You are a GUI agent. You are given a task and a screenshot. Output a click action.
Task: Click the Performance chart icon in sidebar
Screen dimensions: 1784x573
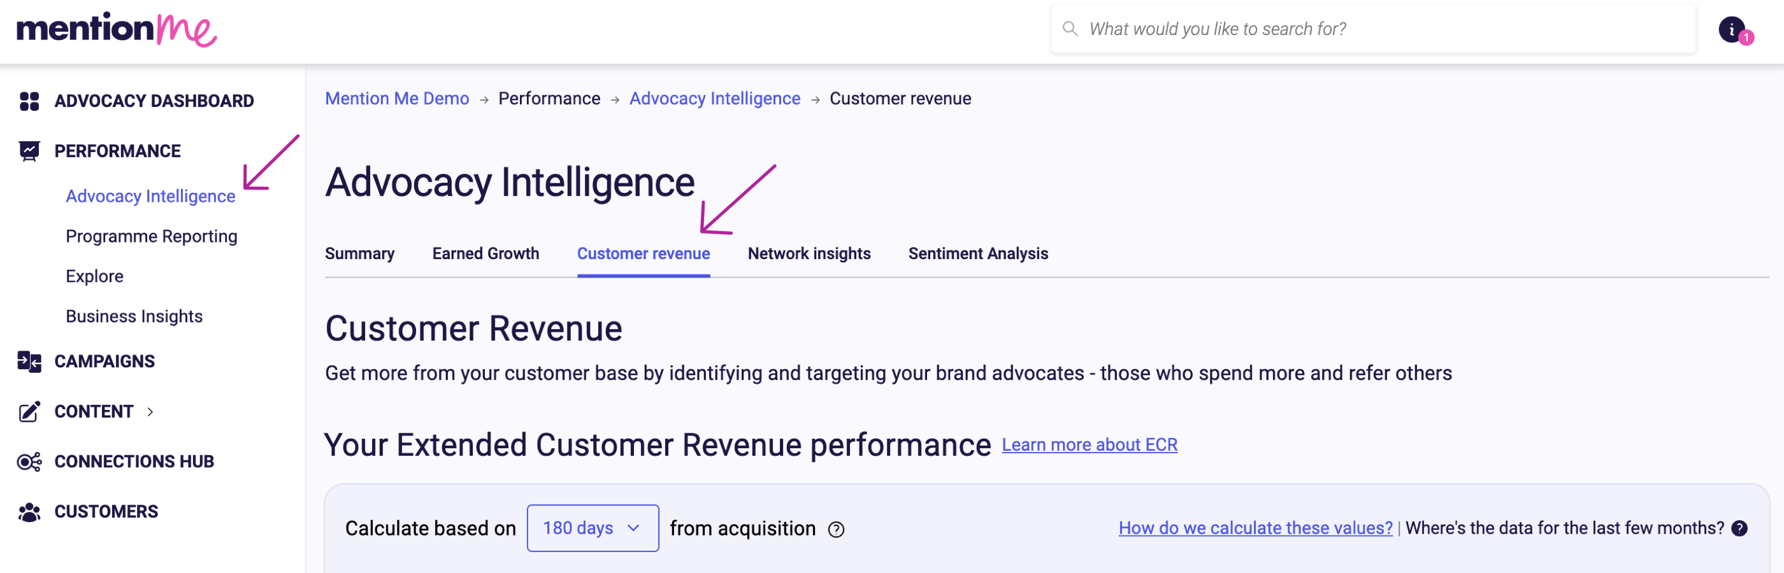(x=29, y=151)
